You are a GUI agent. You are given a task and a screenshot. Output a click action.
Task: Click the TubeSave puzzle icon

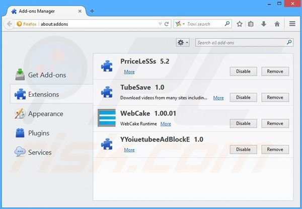pos(107,92)
